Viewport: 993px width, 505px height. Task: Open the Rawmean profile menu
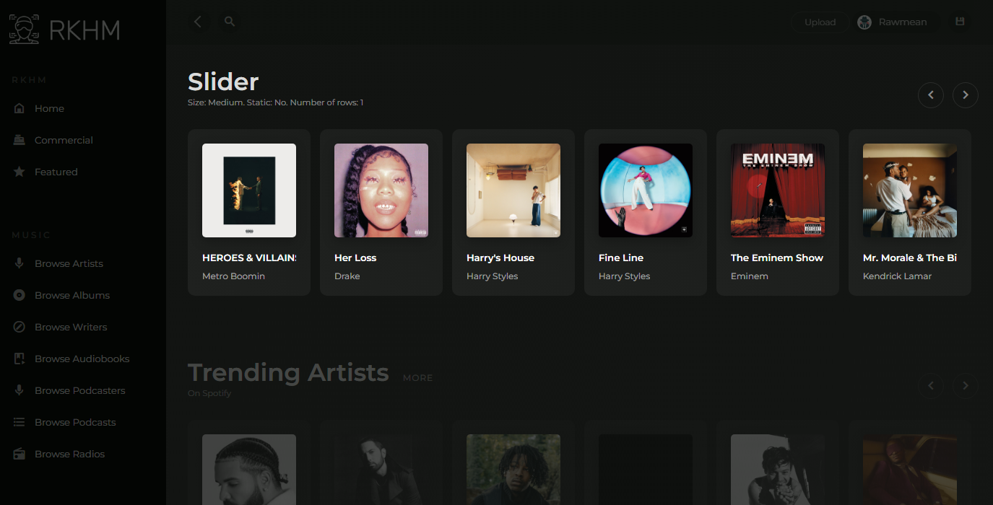[x=896, y=22]
